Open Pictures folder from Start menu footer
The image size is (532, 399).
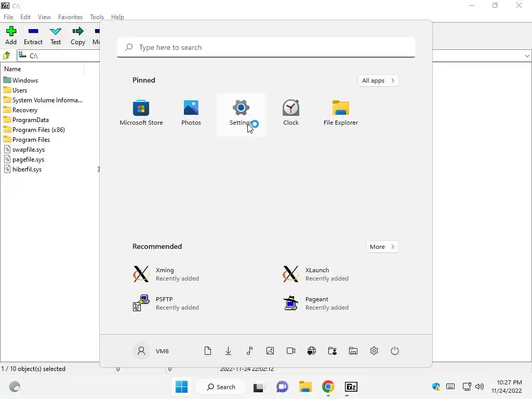point(270,351)
